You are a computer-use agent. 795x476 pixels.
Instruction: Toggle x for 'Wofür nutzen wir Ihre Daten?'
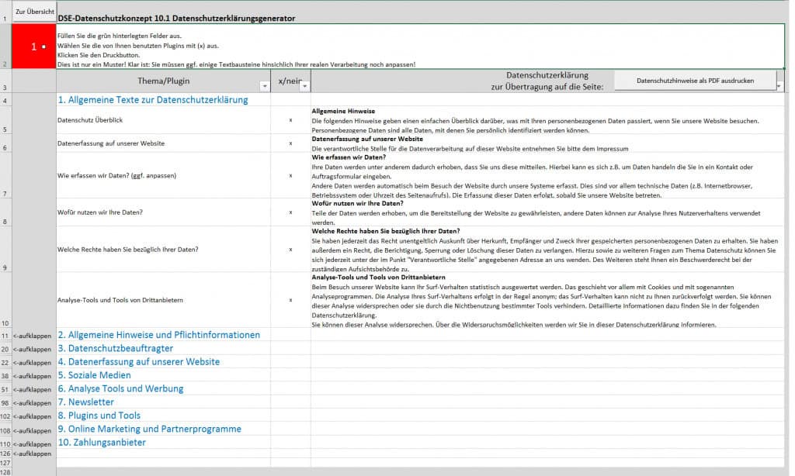click(290, 212)
